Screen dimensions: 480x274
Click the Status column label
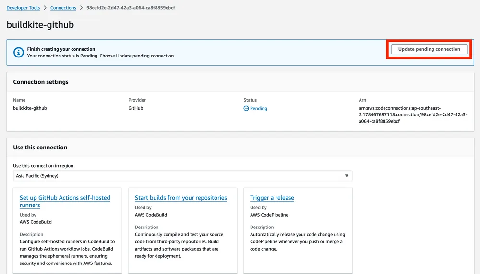(250, 100)
